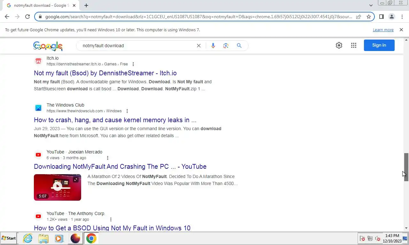Screen dimensions: 409x245
Task: Click the Chrome taskbar icon
Action: (91, 238)
